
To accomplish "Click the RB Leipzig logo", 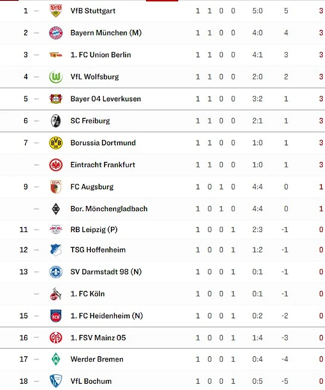I will [56, 229].
